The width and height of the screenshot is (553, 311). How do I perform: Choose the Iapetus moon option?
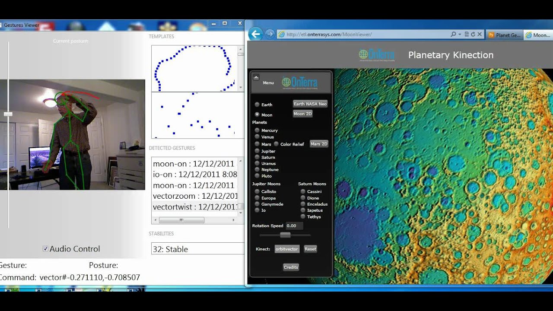pyautogui.click(x=303, y=210)
